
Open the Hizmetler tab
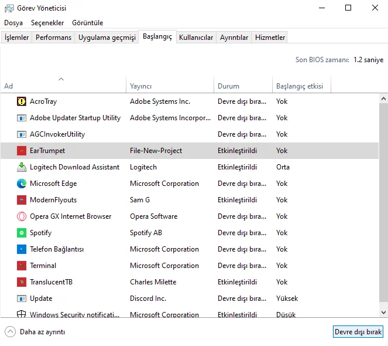point(270,38)
